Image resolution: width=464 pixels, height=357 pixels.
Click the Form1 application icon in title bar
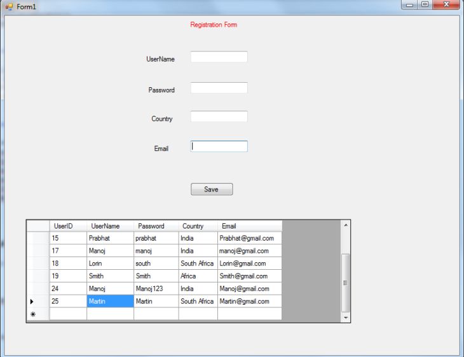9,6
